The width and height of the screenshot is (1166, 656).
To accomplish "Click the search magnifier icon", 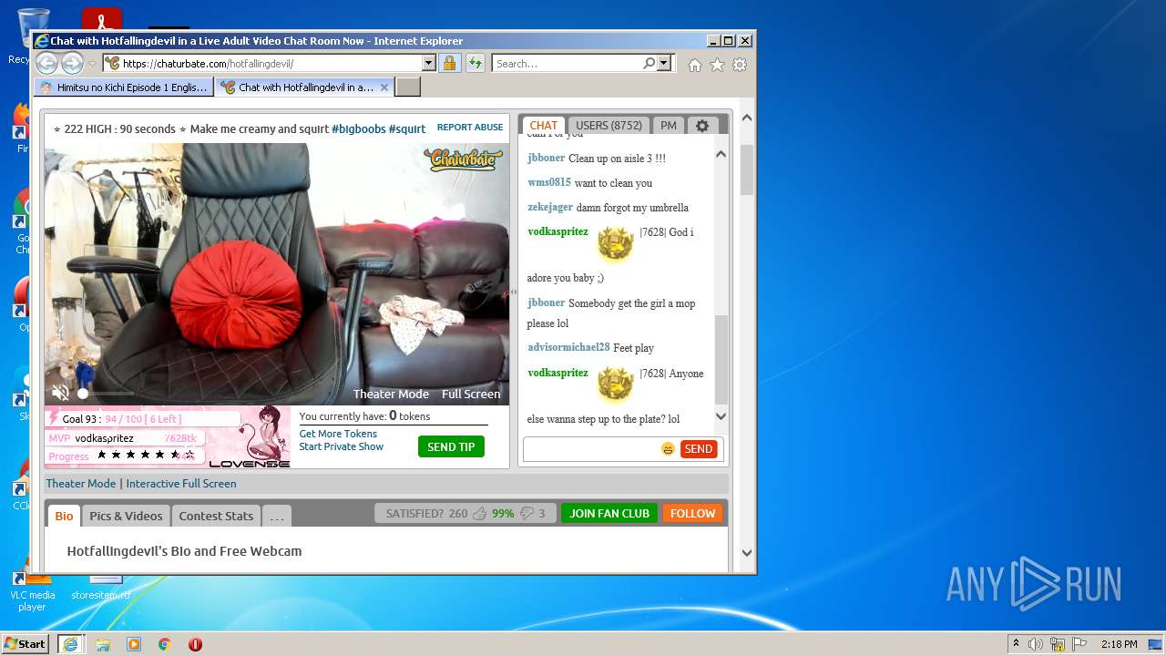I will click(x=649, y=63).
